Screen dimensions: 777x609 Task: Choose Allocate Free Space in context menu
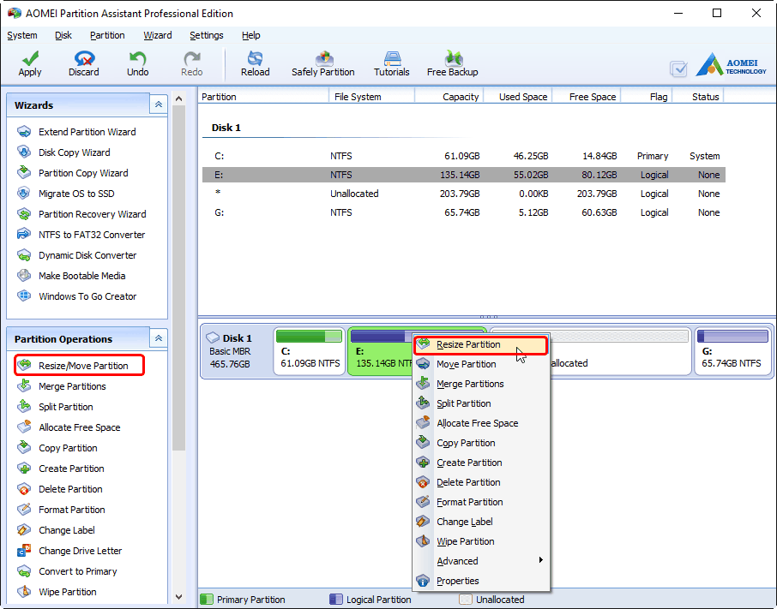coord(481,423)
